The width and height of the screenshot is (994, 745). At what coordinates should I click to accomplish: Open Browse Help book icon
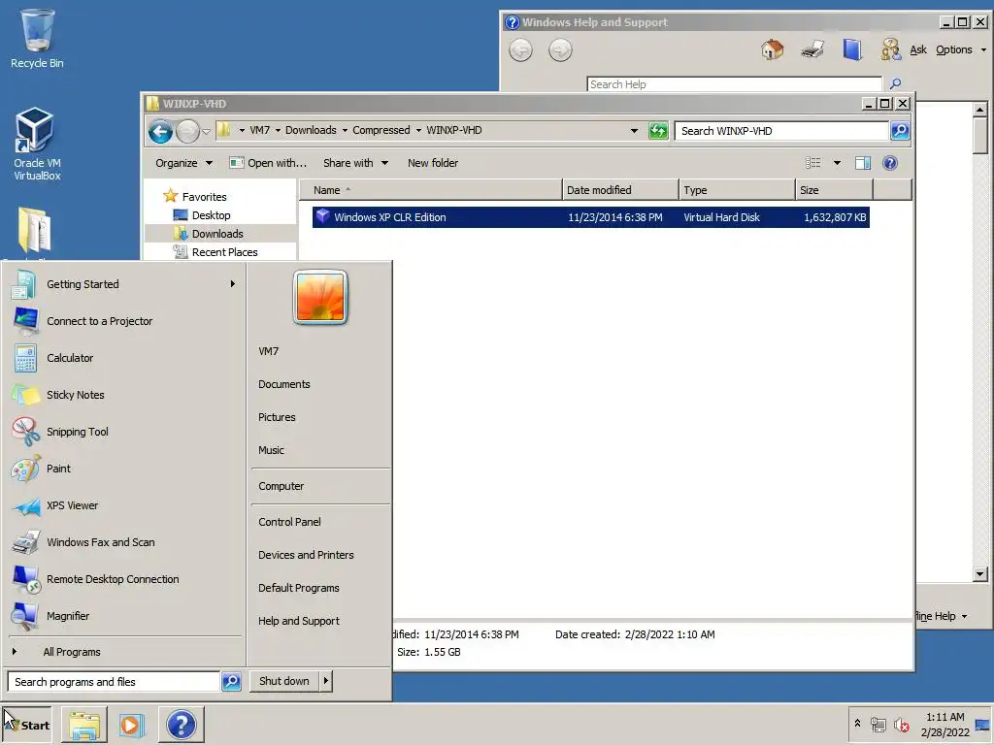852,49
